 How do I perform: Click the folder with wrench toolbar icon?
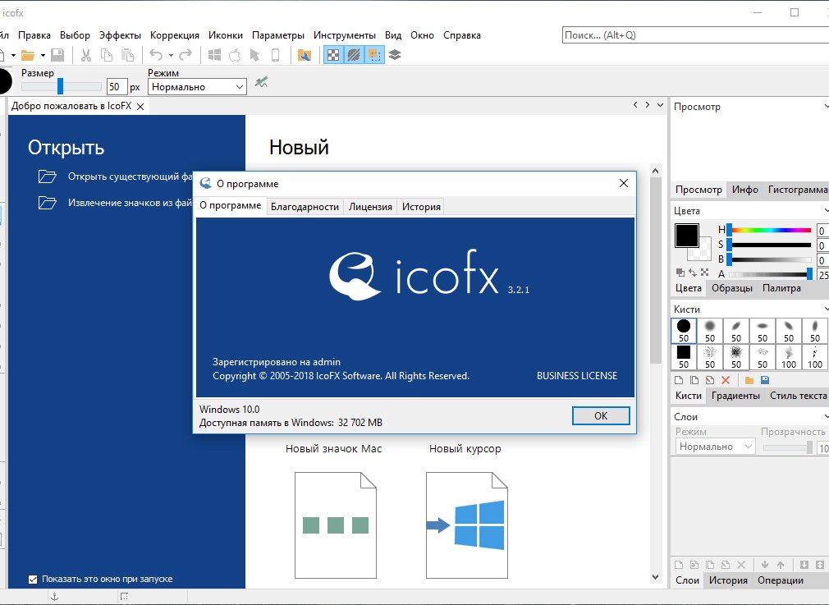pos(305,55)
